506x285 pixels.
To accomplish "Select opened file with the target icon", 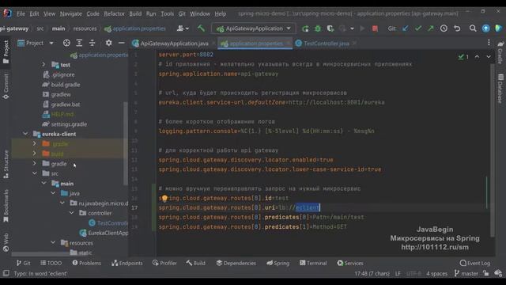I will [x=66, y=43].
